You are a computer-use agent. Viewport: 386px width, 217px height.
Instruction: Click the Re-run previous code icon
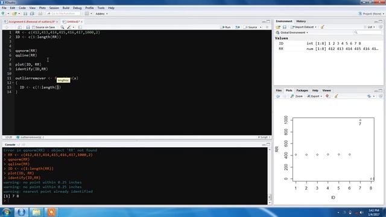coord(237,27)
